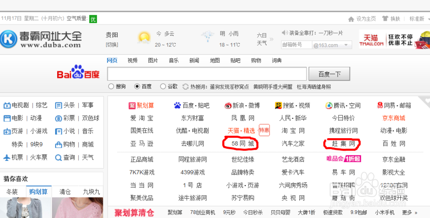
Task: Click the pink sweater product thumbnail
Action: [x=77, y=208]
